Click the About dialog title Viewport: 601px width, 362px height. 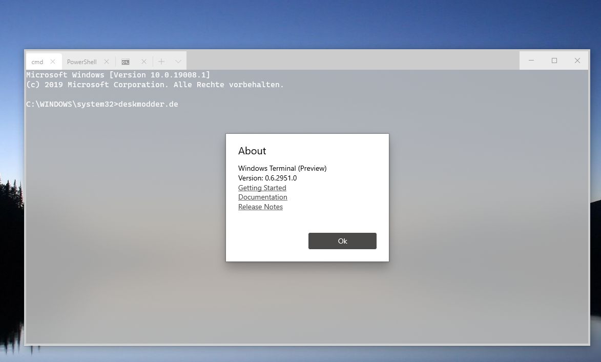point(252,151)
